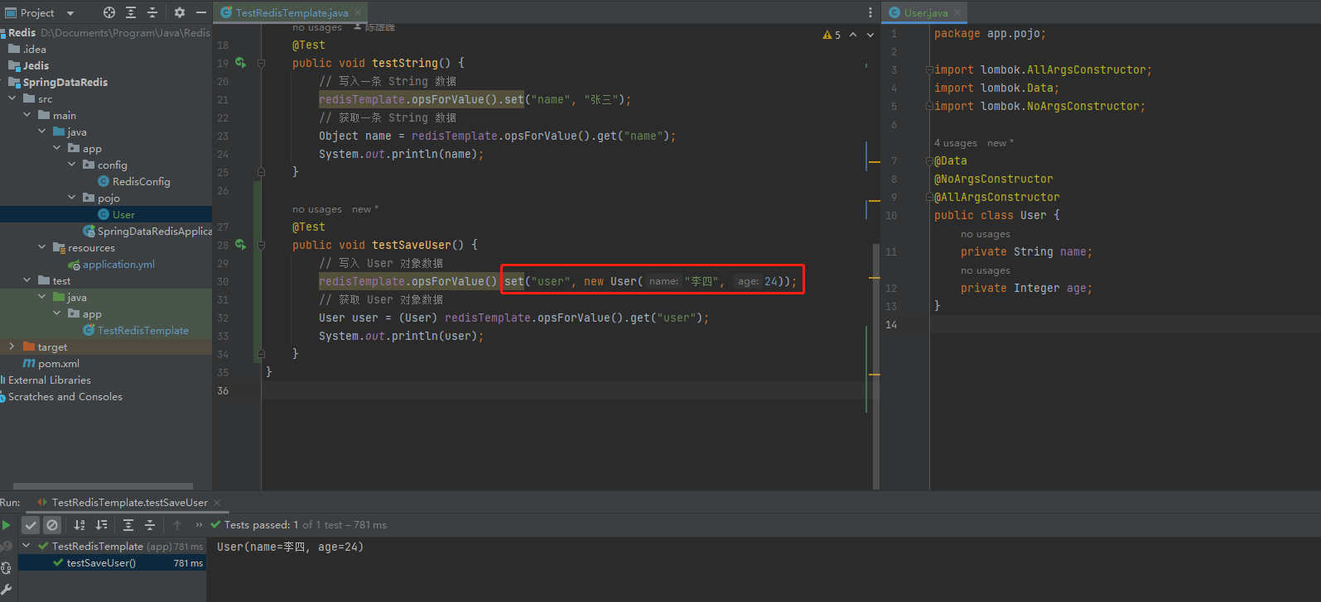This screenshot has width=1321, height=602.
Task: Select pom.xml file
Action: click(x=51, y=363)
